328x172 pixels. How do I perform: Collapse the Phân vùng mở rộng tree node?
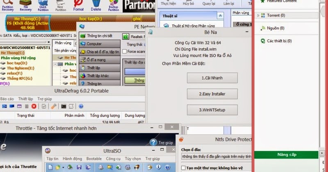pyautogui.click(x=55, y=64)
